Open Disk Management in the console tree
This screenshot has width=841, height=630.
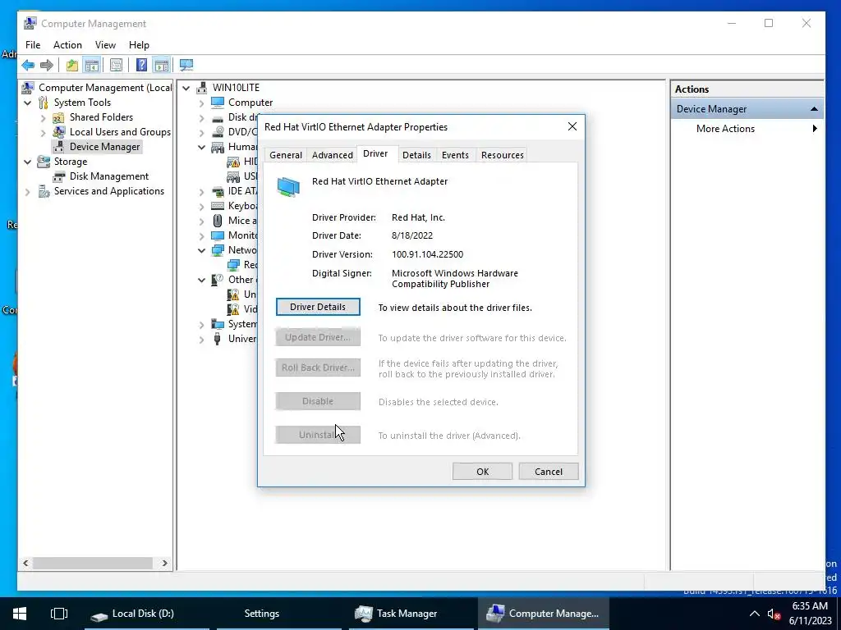[x=109, y=176]
